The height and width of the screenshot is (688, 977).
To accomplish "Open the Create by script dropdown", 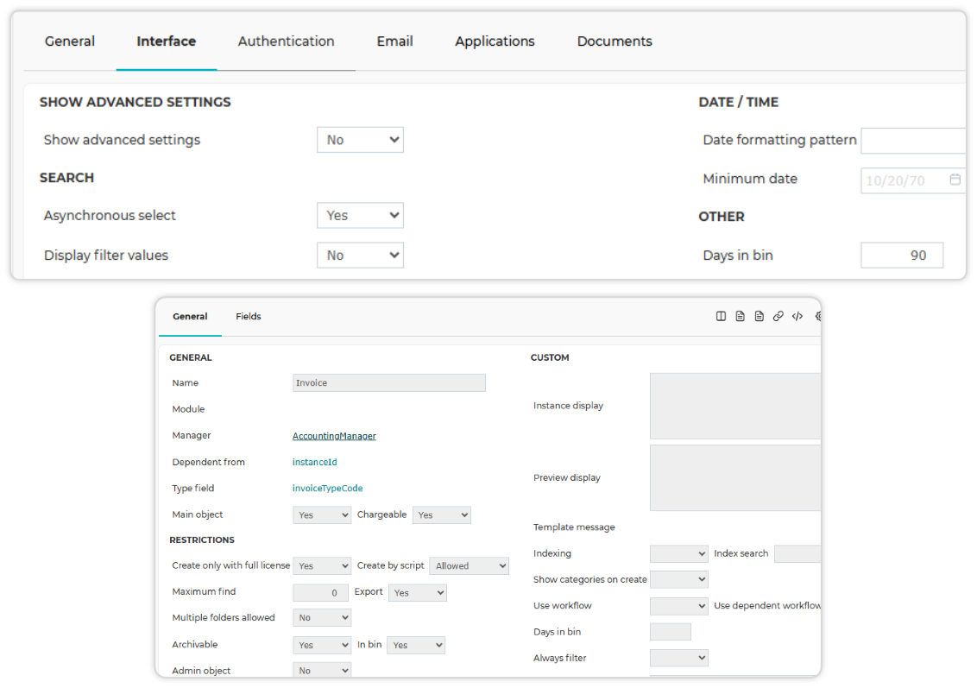I will click(470, 566).
